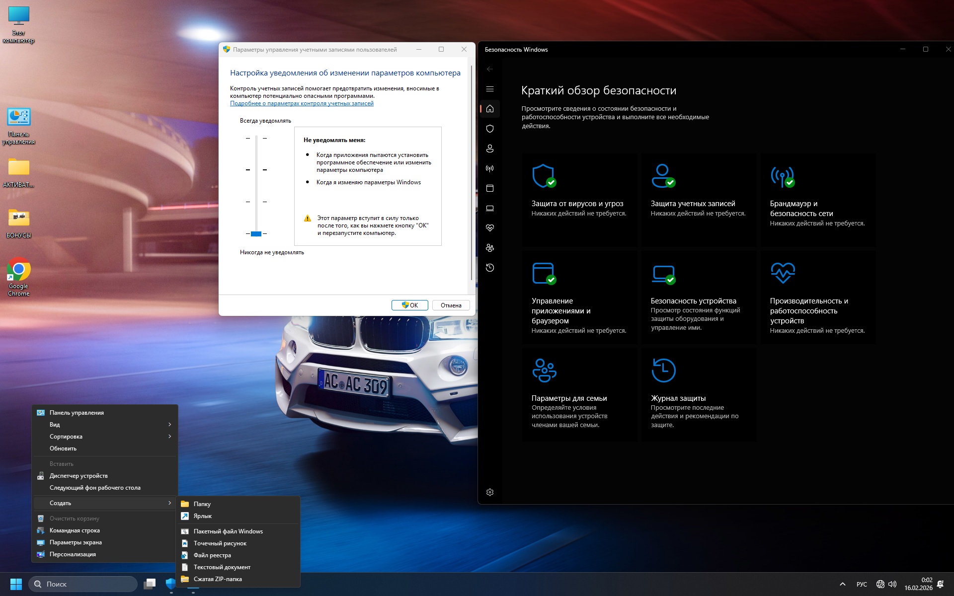
Task: Choose Текстовый документ from the Создать submenu
Action: (x=222, y=567)
